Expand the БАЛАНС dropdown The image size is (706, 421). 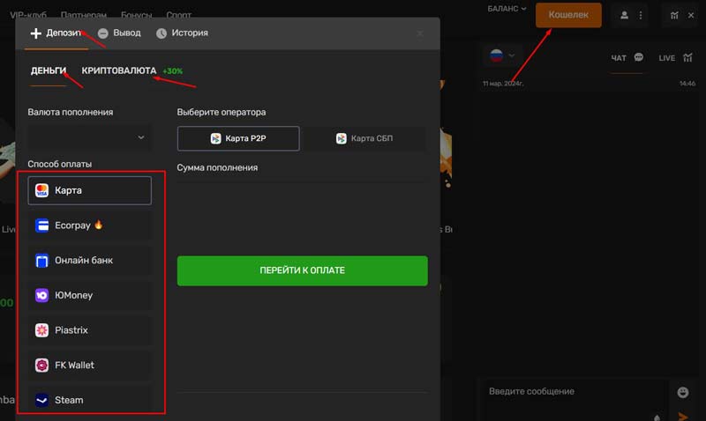pyautogui.click(x=507, y=9)
